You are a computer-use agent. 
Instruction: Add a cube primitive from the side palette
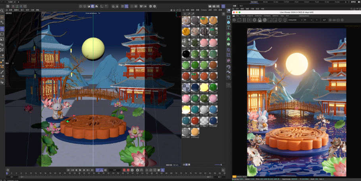coord(228,17)
